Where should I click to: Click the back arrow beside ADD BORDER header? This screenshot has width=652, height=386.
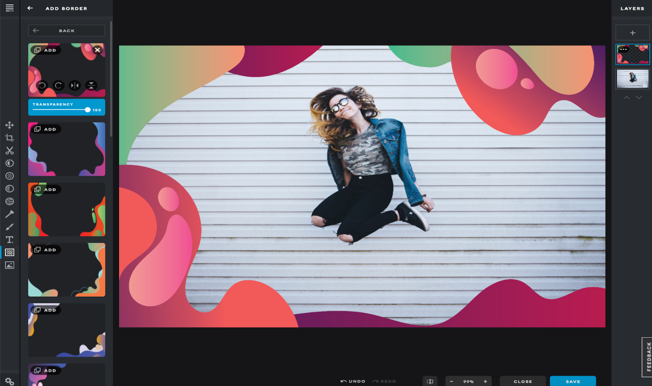pos(30,8)
